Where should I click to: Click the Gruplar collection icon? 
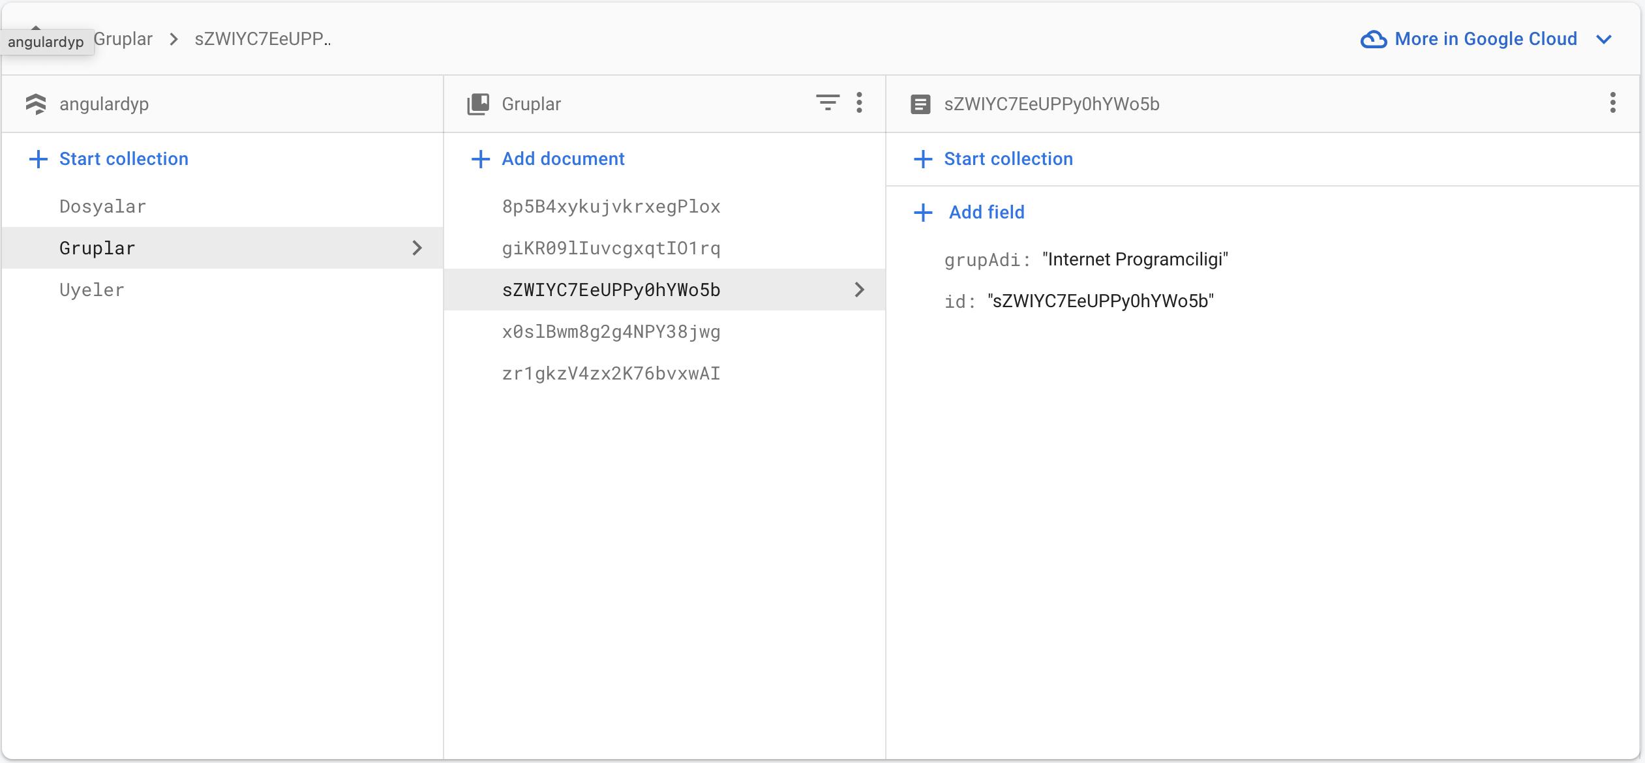[x=478, y=104]
